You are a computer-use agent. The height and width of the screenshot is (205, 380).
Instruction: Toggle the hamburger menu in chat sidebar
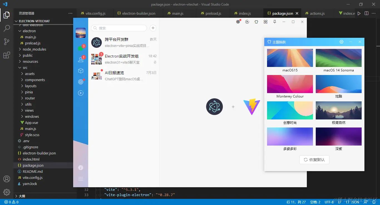click(x=81, y=179)
